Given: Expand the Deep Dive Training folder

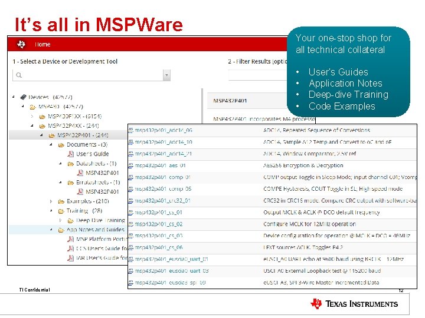Looking at the screenshot, I should point(60,220).
